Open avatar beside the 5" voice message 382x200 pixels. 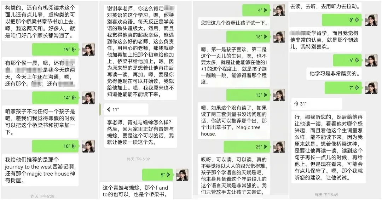tap(182, 175)
